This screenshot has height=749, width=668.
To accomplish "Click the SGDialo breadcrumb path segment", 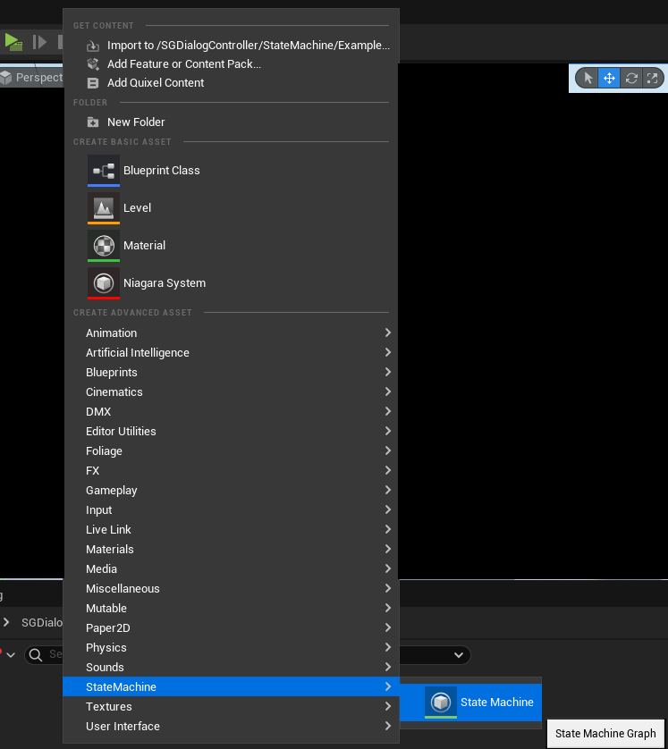I will pyautogui.click(x=41, y=622).
